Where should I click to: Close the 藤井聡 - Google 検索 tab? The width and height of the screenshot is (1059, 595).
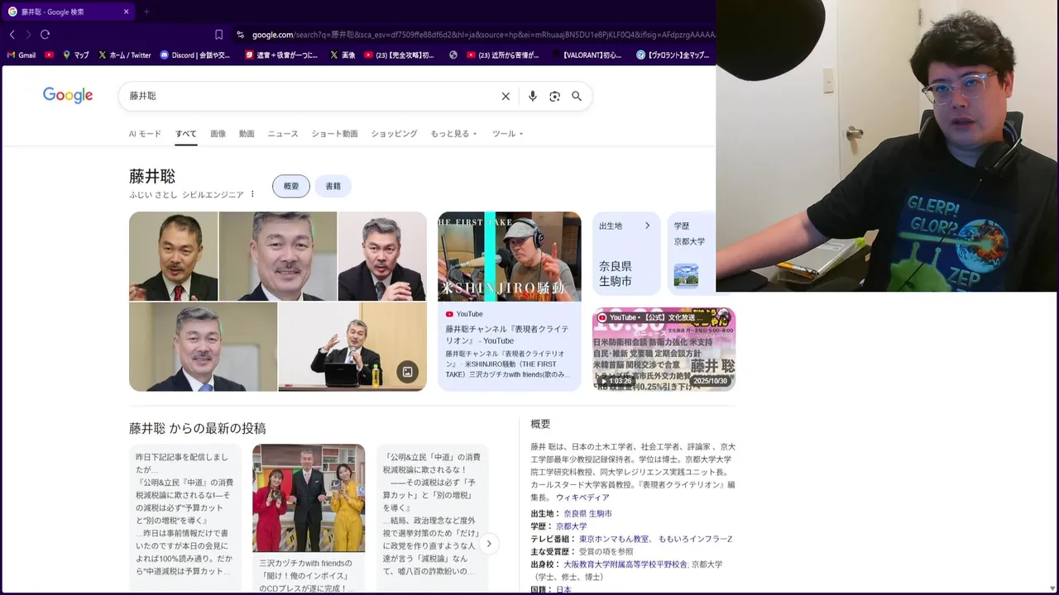coord(126,12)
